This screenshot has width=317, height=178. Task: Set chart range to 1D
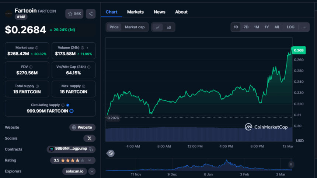236,27
